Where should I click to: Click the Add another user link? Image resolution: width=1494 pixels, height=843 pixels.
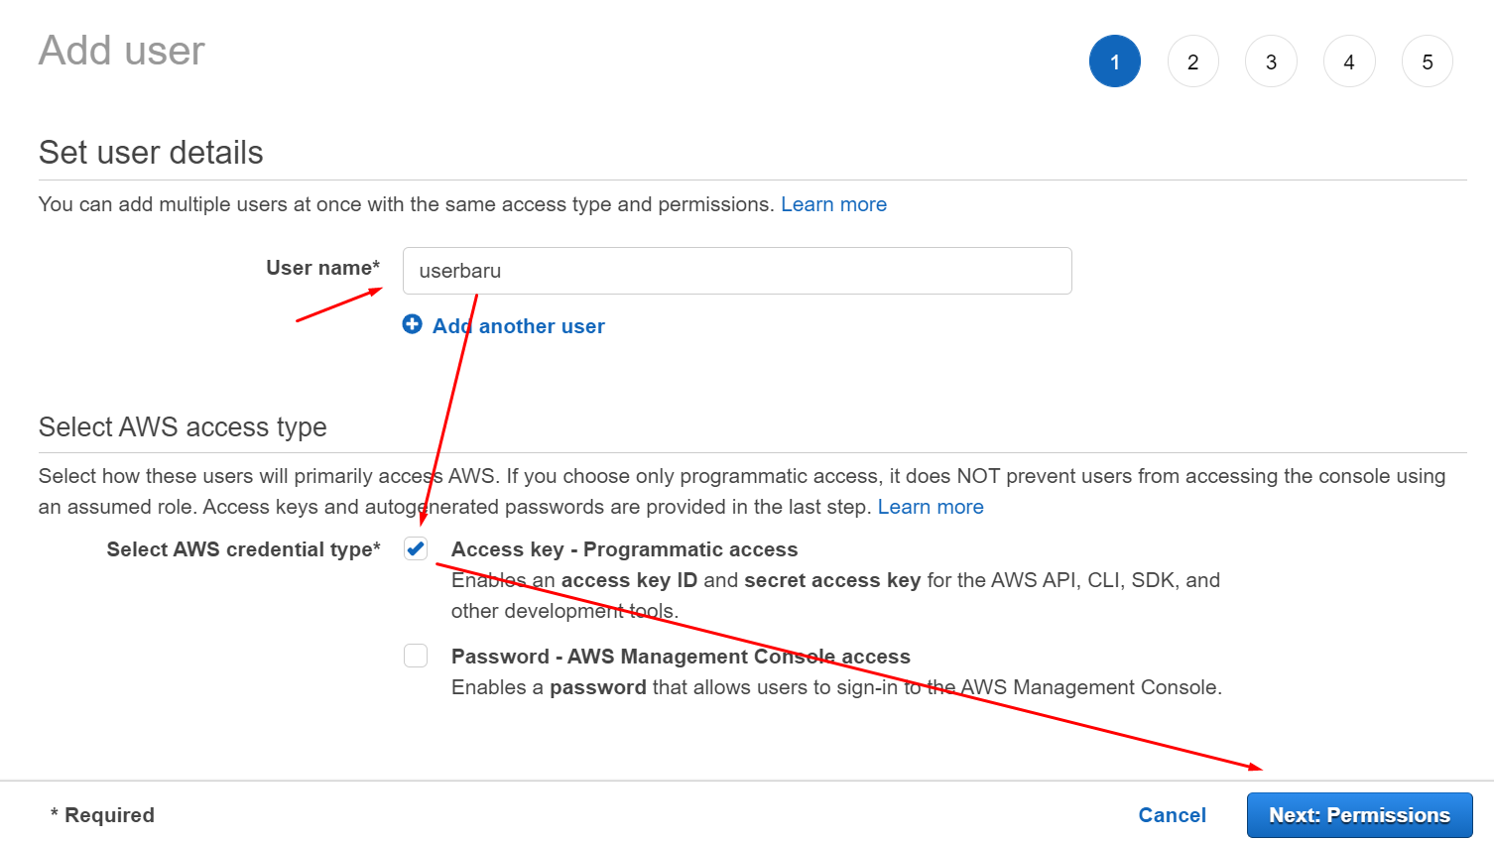518,326
